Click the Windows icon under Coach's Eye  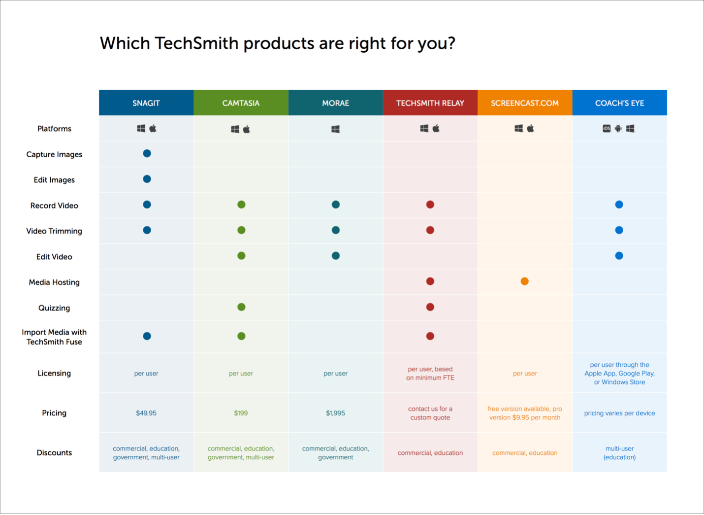[x=630, y=129]
